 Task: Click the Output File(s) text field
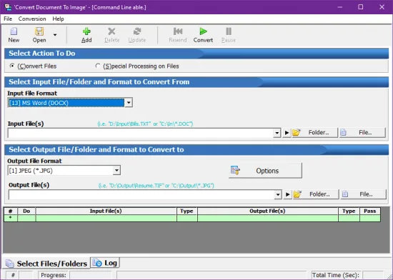pos(141,194)
